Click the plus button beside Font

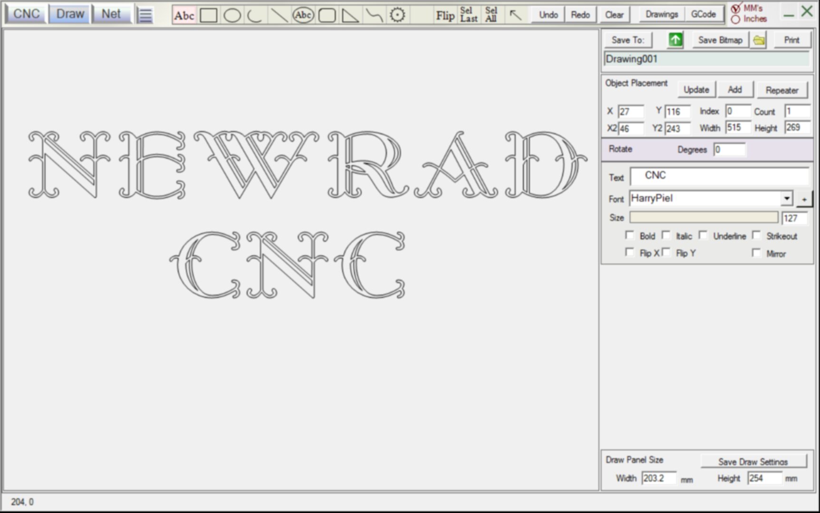pos(804,199)
